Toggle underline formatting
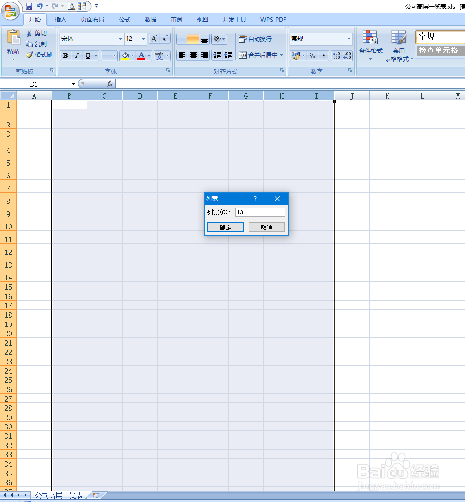 click(88, 56)
